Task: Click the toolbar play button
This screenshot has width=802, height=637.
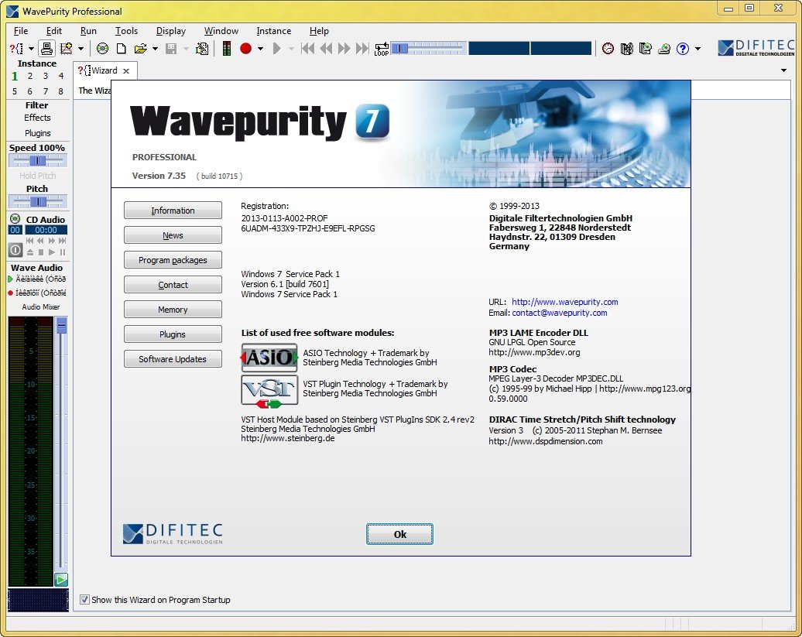Action: [x=276, y=49]
